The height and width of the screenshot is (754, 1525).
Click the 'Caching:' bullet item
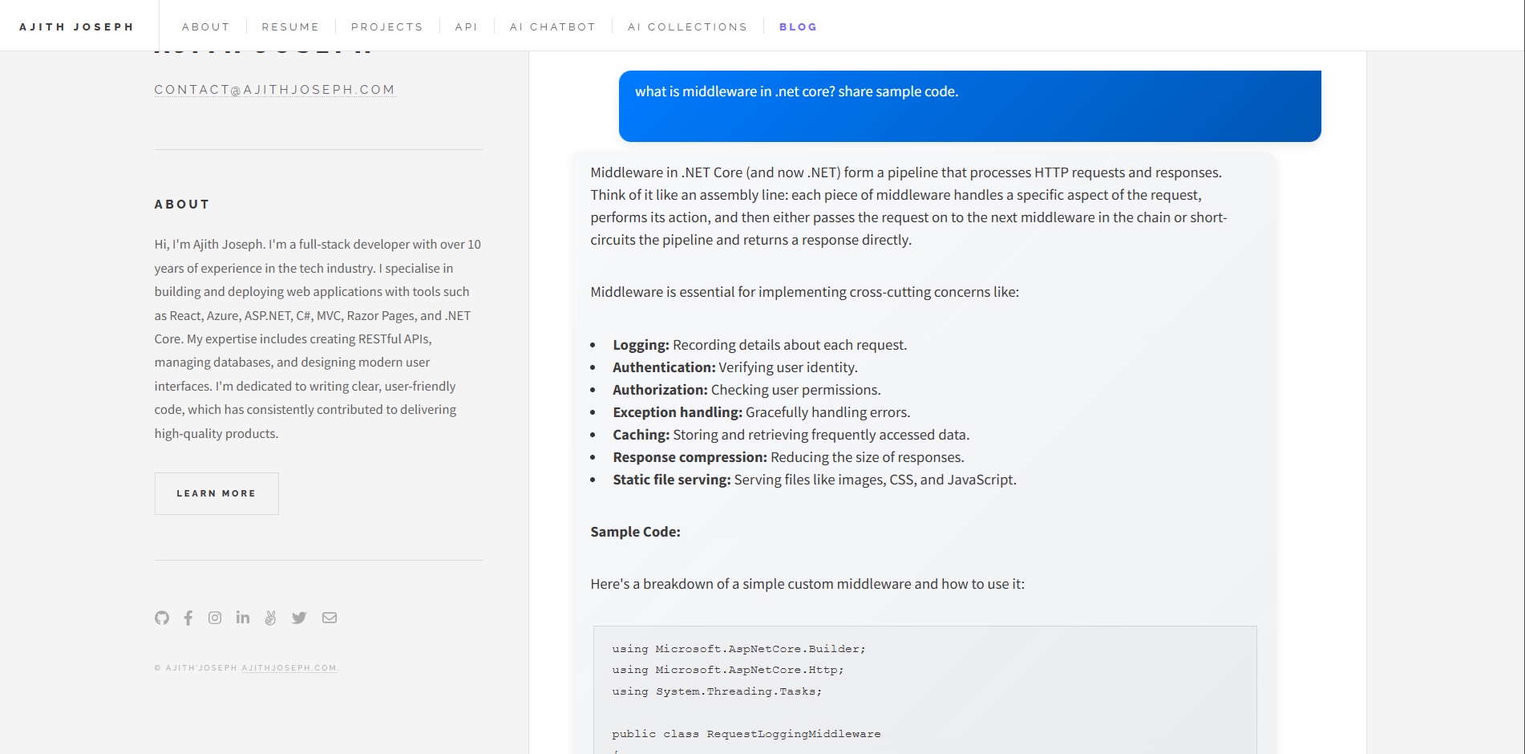click(791, 435)
